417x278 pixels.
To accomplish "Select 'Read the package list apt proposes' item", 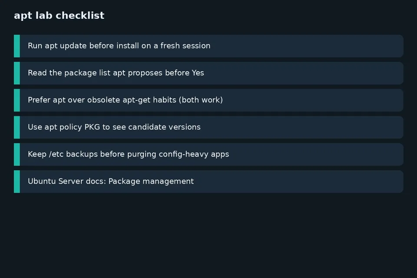I will click(x=208, y=73).
